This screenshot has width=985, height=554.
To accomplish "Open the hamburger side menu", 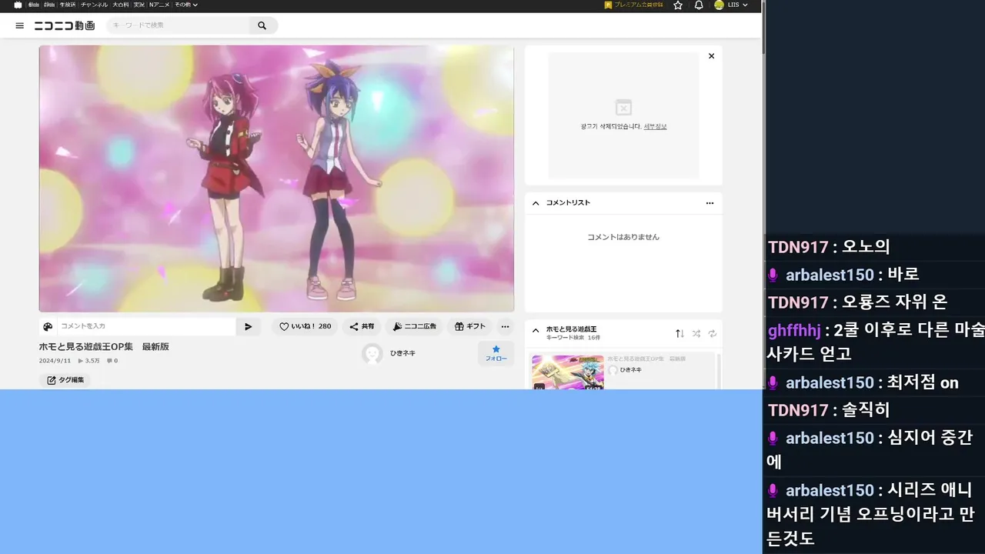I will coord(19,25).
